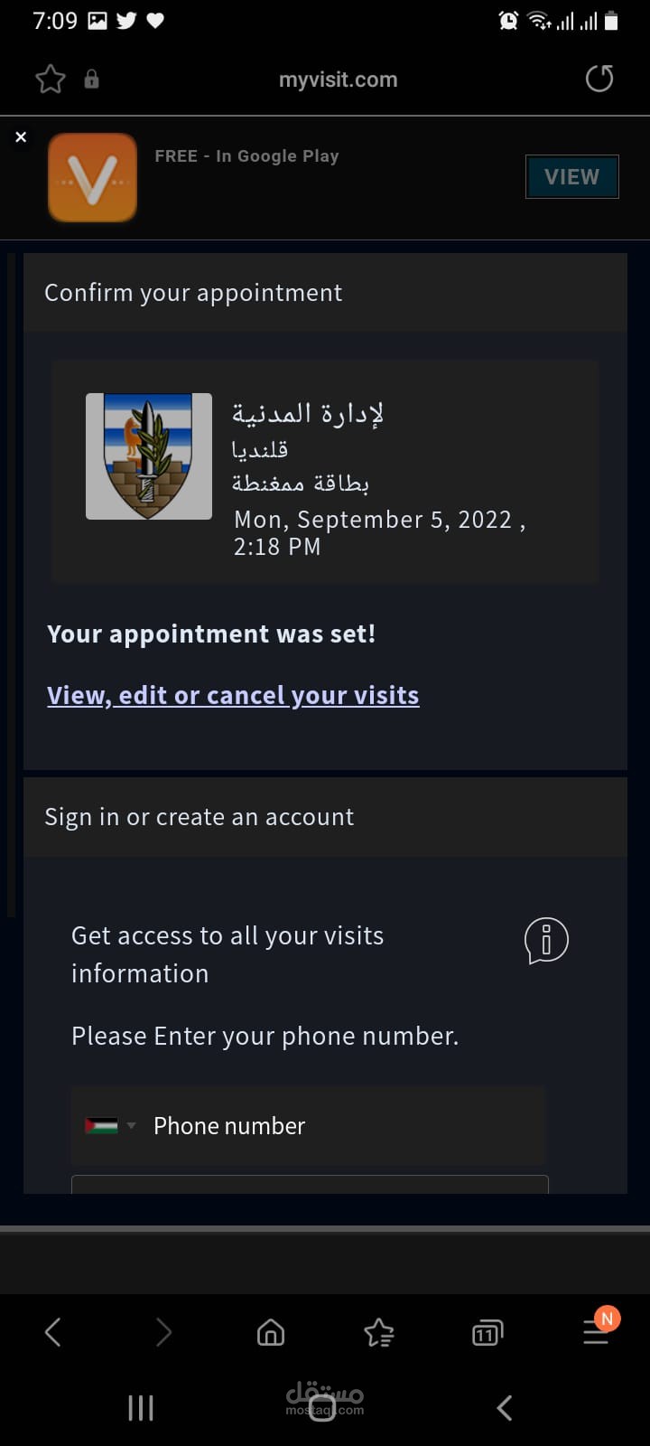Open Android recent apps button
The width and height of the screenshot is (650, 1446).
click(x=141, y=1407)
